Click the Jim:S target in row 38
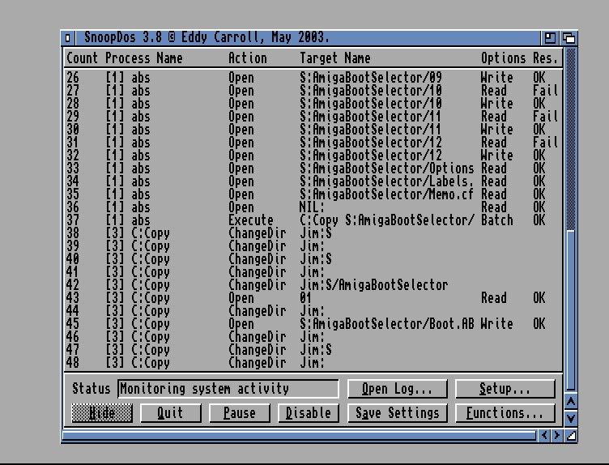609x465 pixels. click(x=316, y=233)
